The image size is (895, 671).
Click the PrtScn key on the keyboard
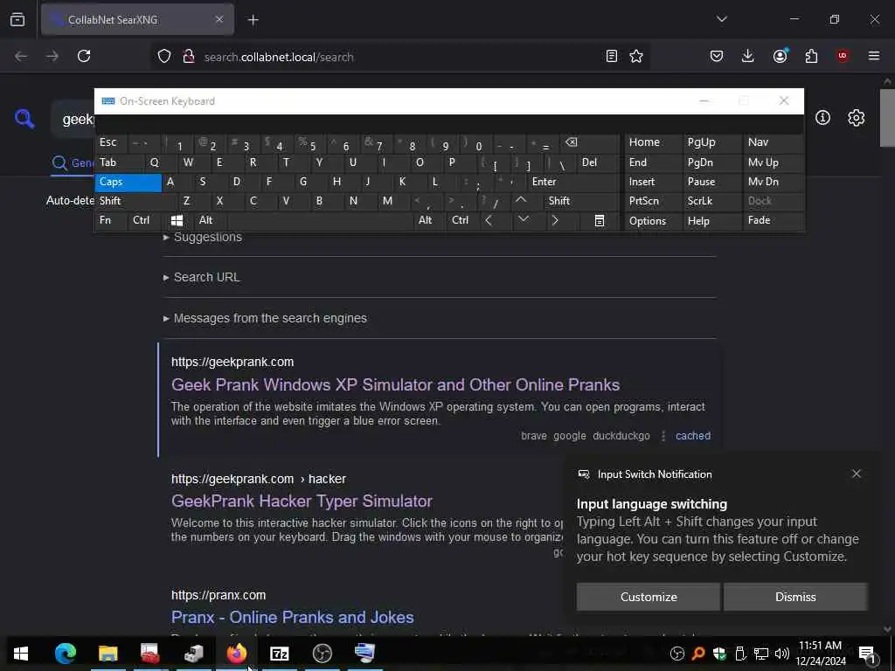pos(653,201)
